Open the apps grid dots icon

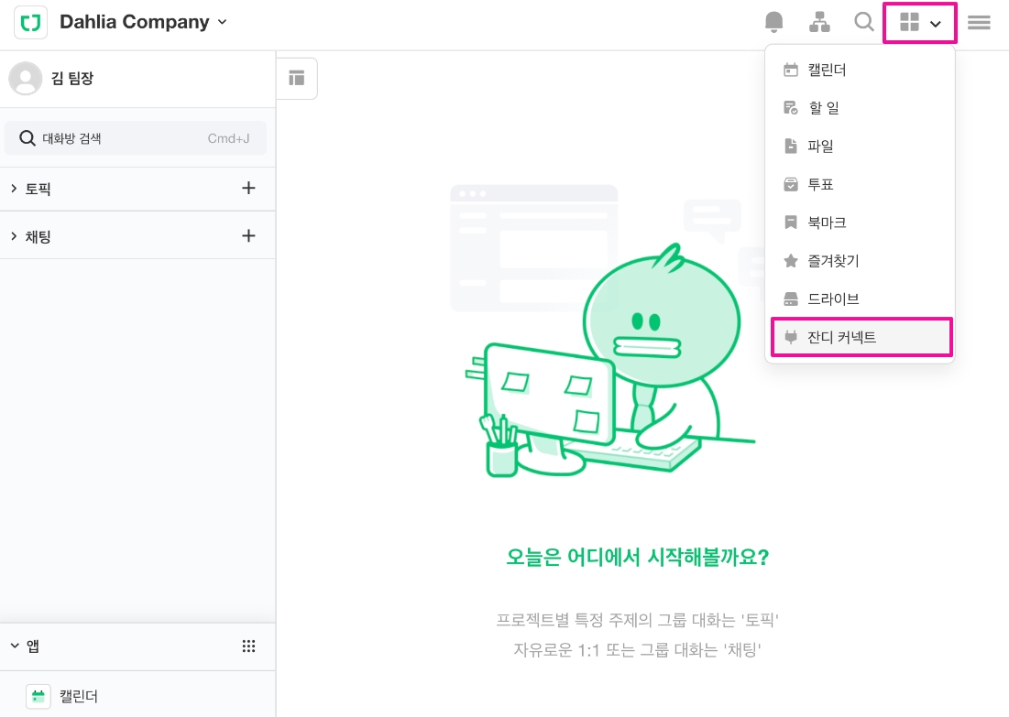click(248, 646)
